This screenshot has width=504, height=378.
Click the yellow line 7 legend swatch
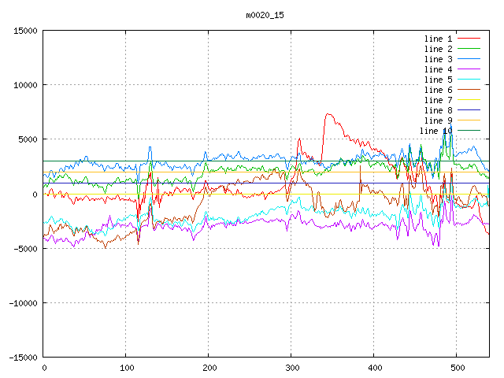(x=469, y=100)
